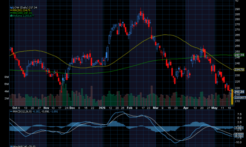The image size is (246, 147).
Task: Click the 7.5 MACD axis label
Action: (x=239, y=114)
